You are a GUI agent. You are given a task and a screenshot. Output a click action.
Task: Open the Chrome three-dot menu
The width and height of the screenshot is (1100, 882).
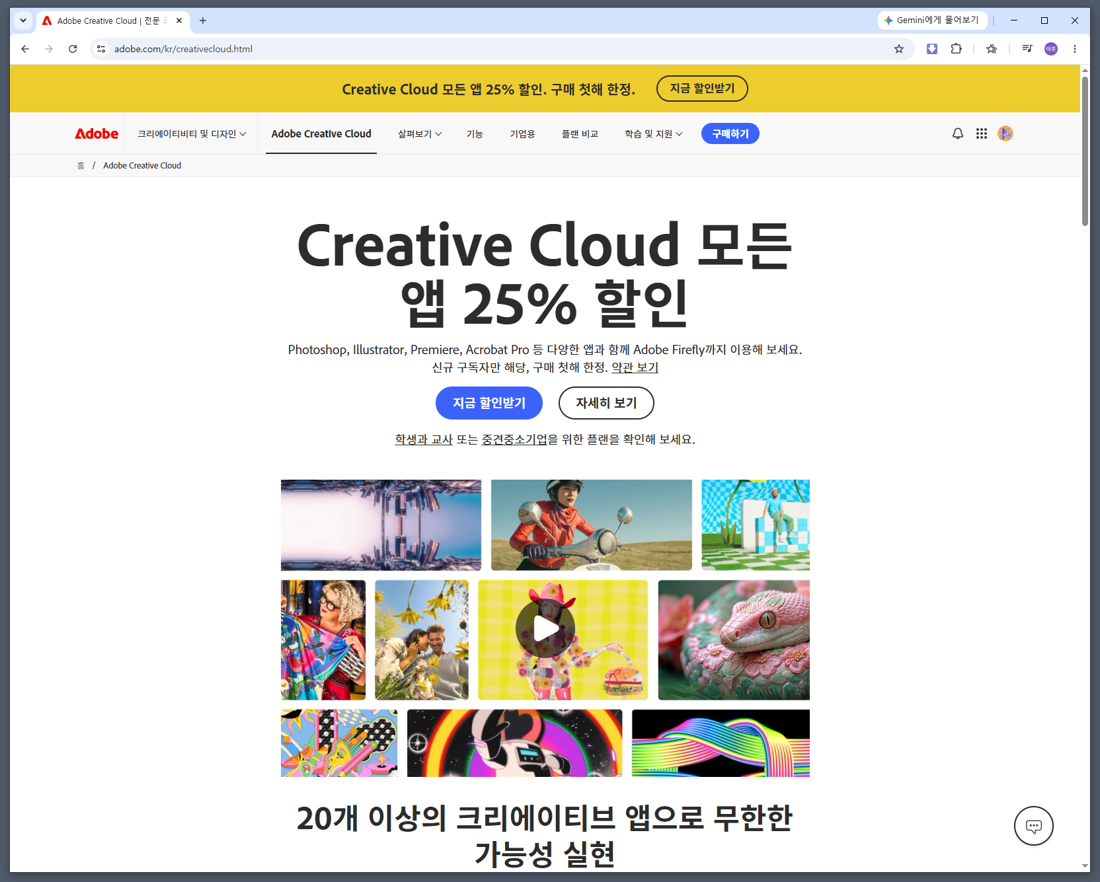(x=1075, y=49)
